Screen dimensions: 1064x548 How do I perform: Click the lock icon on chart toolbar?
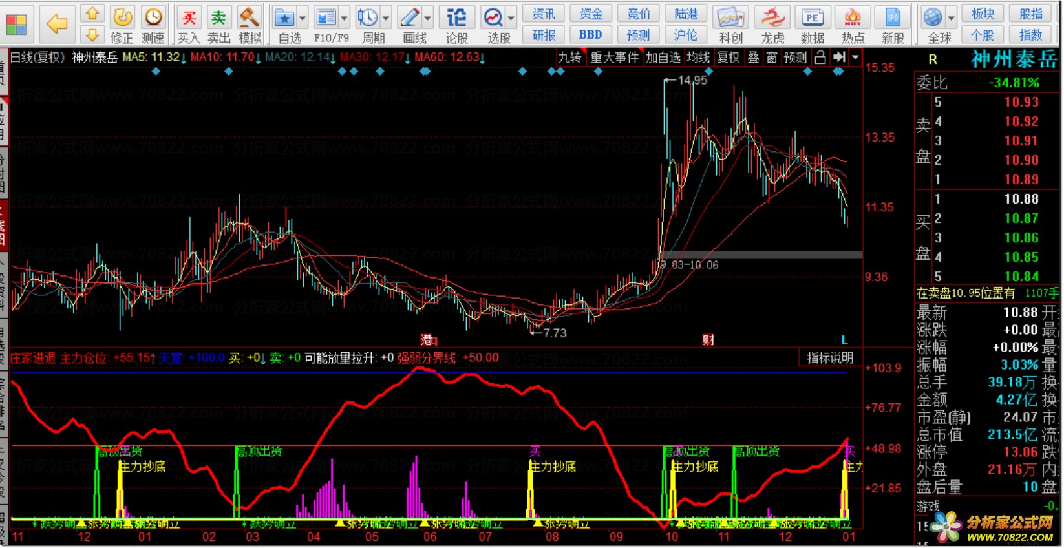click(x=820, y=58)
